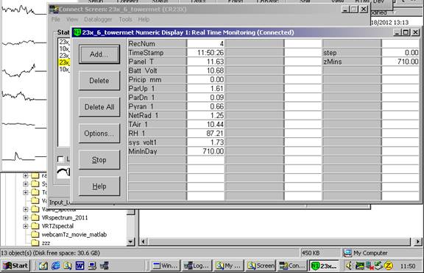
Task: Switch to Screen taskbar window
Action: tap(261, 266)
